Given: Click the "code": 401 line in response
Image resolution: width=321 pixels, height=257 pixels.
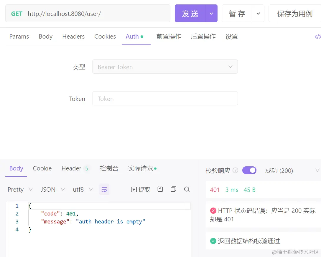Looking at the screenshot, I should click(x=60, y=214).
